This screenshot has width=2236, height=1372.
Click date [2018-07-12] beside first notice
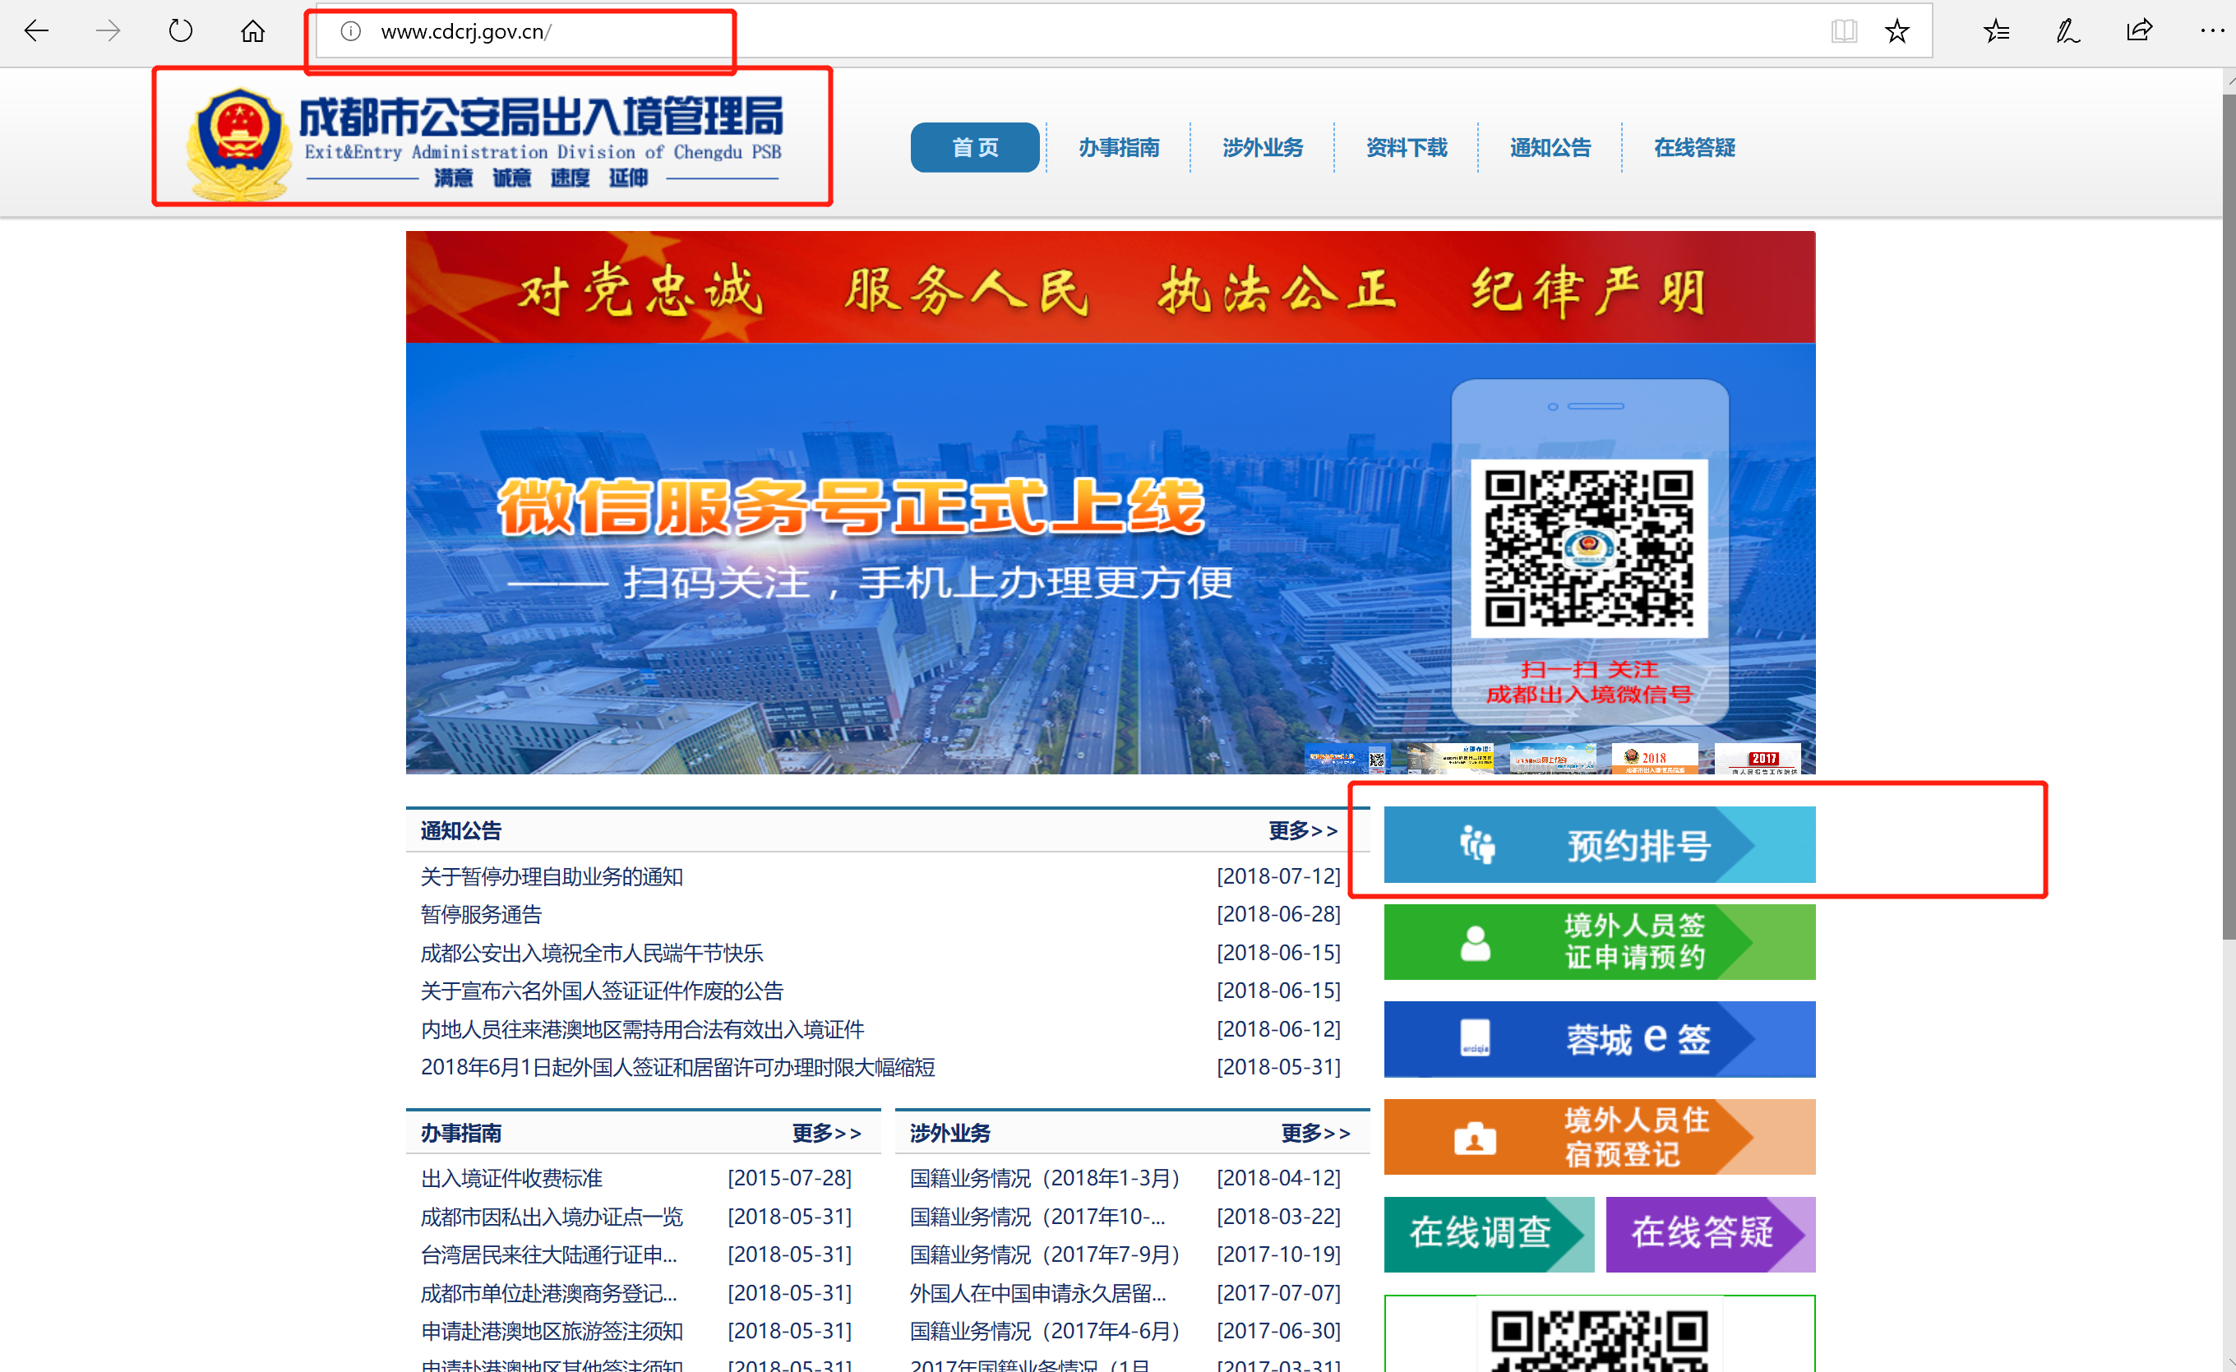(x=1278, y=876)
